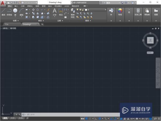Select the Polyline (多段线) tool
This screenshot has width=161, height=121.
point(9,12)
